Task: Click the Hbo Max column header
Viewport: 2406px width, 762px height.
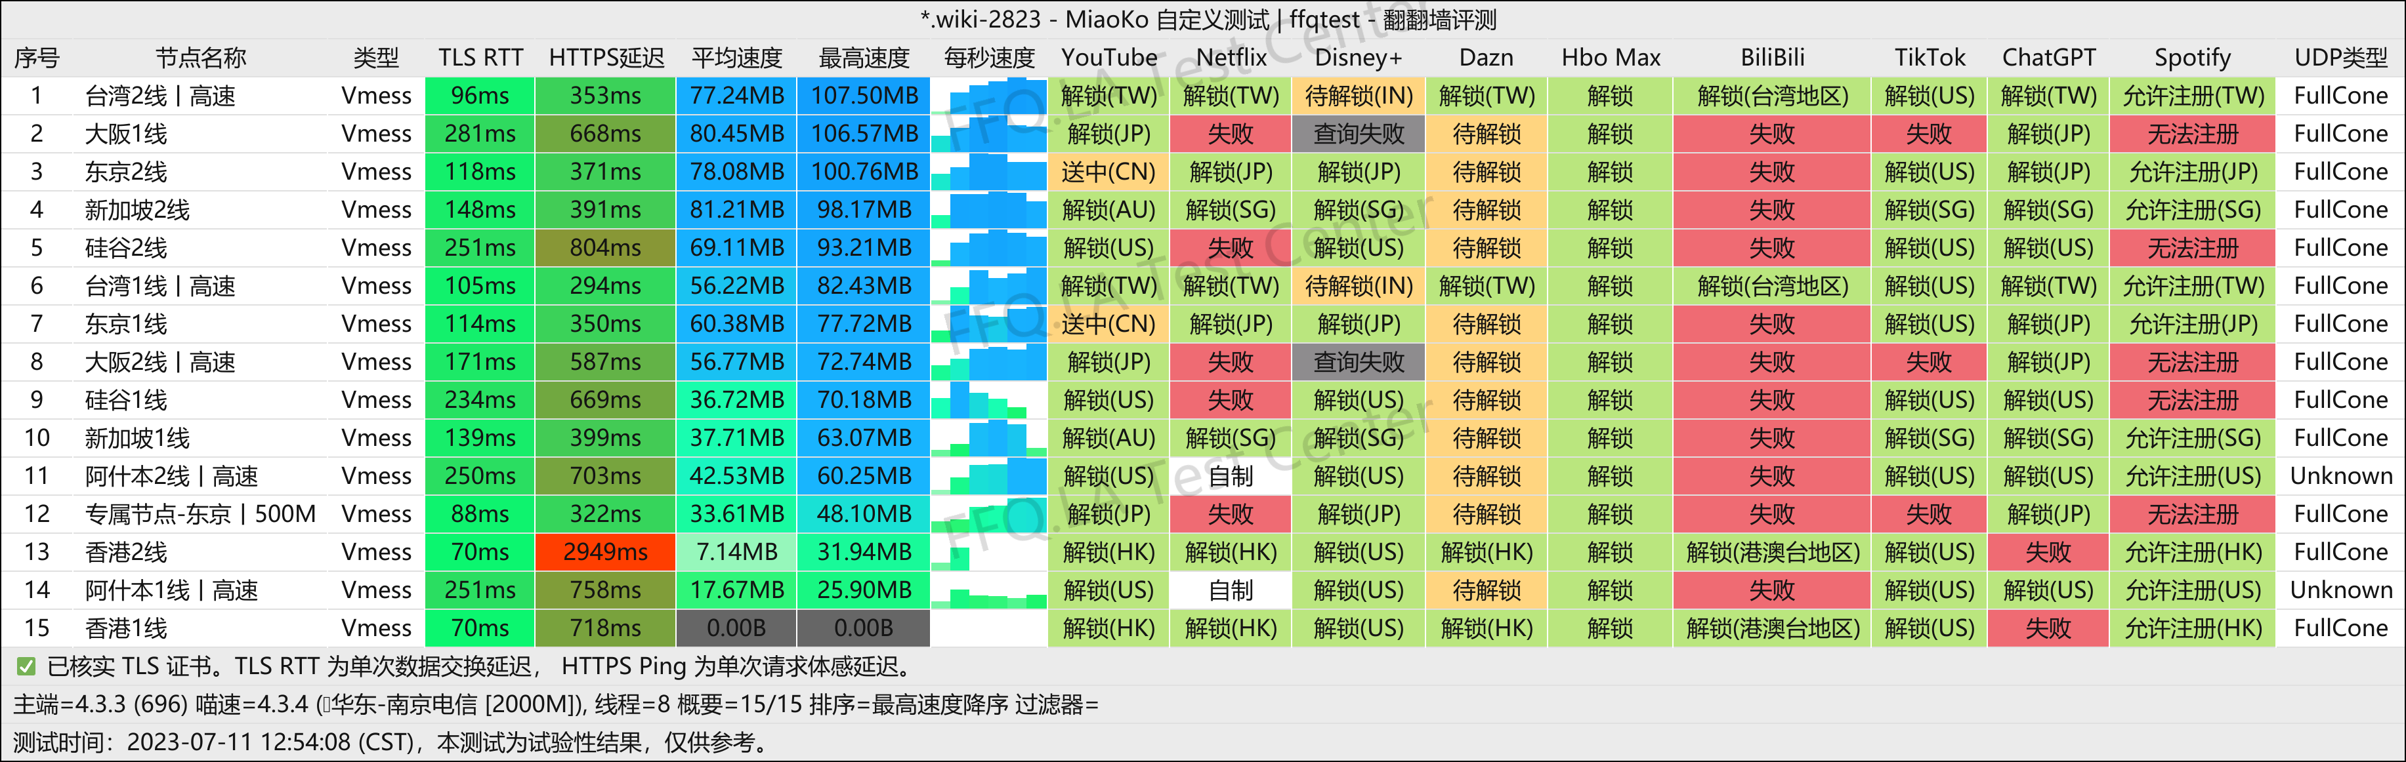Action: point(1610,58)
